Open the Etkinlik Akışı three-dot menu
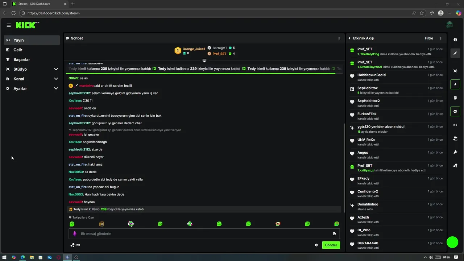 [x=441, y=38]
